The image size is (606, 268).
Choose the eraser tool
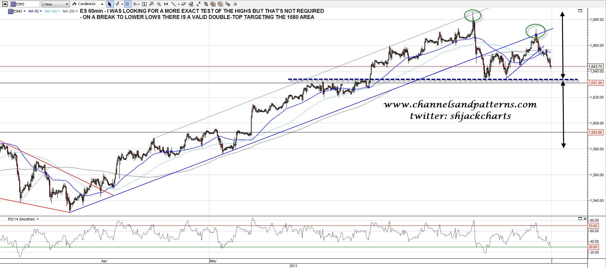(x=183, y=4)
